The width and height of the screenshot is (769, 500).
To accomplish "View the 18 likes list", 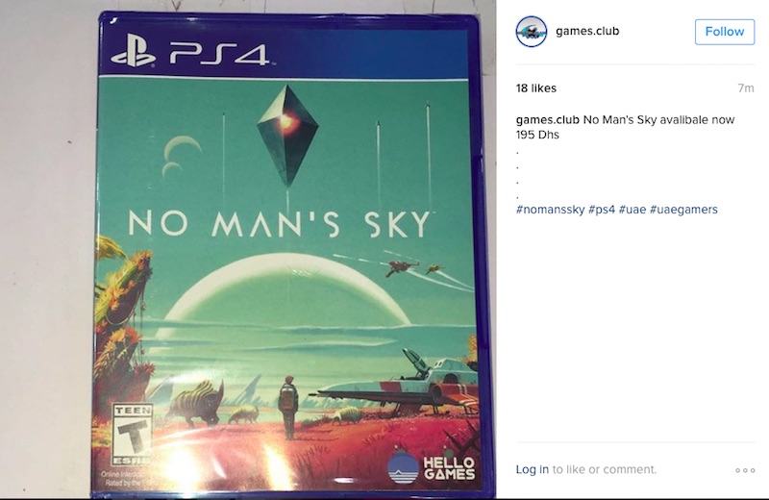I will pyautogui.click(x=536, y=88).
